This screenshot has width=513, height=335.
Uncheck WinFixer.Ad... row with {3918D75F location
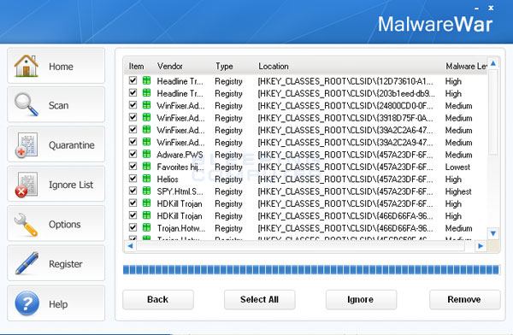133,117
